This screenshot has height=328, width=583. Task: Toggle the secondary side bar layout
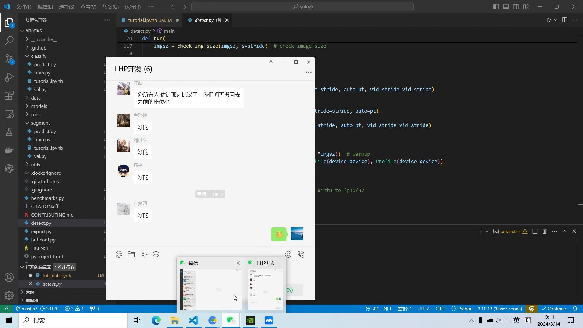(x=516, y=7)
